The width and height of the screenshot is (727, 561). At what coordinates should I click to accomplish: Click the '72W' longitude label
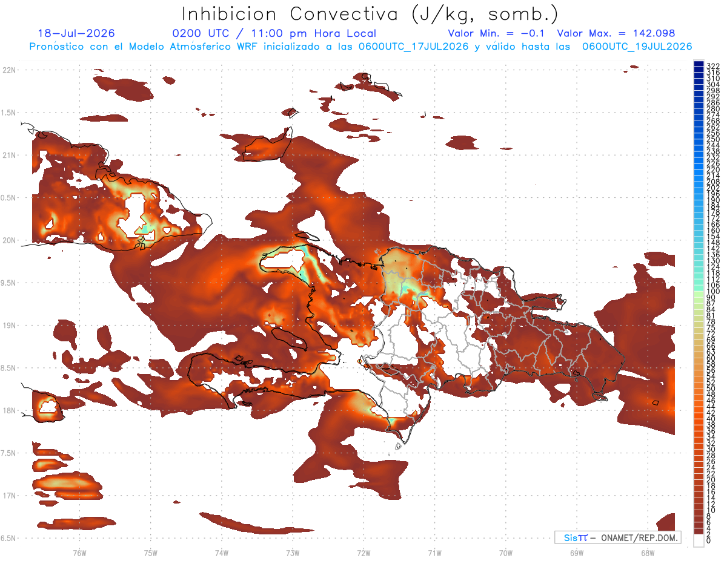coord(364,553)
